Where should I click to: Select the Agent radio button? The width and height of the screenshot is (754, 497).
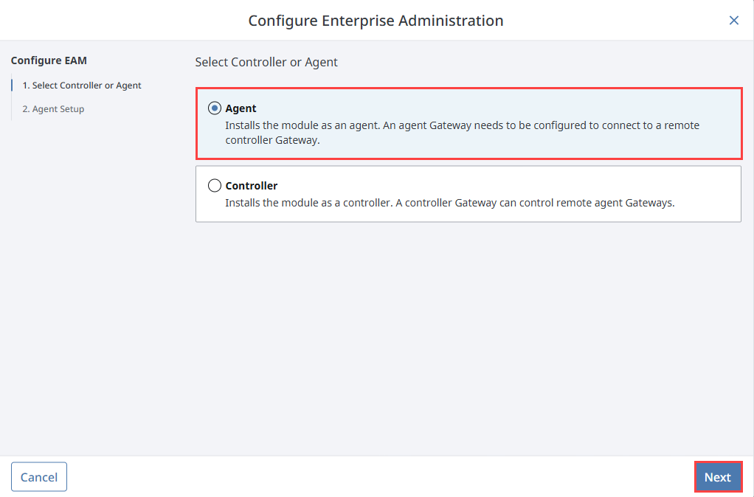[215, 108]
